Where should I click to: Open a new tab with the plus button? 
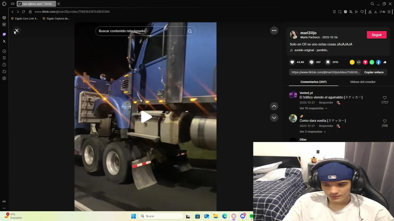click(x=58, y=4)
